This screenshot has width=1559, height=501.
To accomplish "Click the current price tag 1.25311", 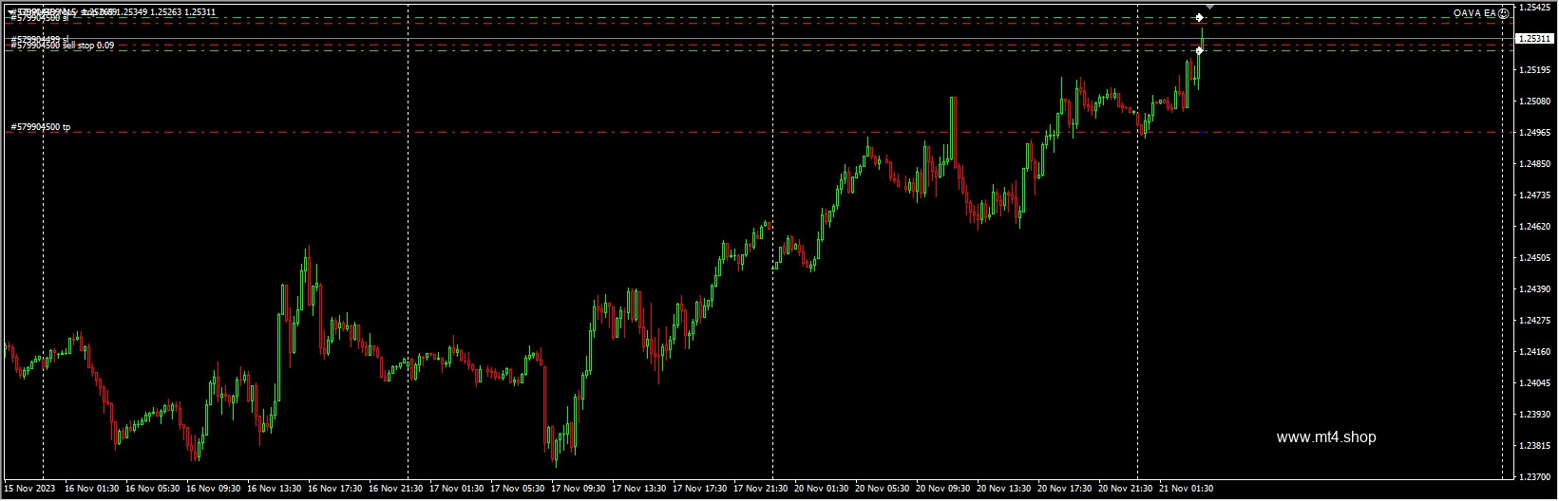I will (x=1534, y=39).
